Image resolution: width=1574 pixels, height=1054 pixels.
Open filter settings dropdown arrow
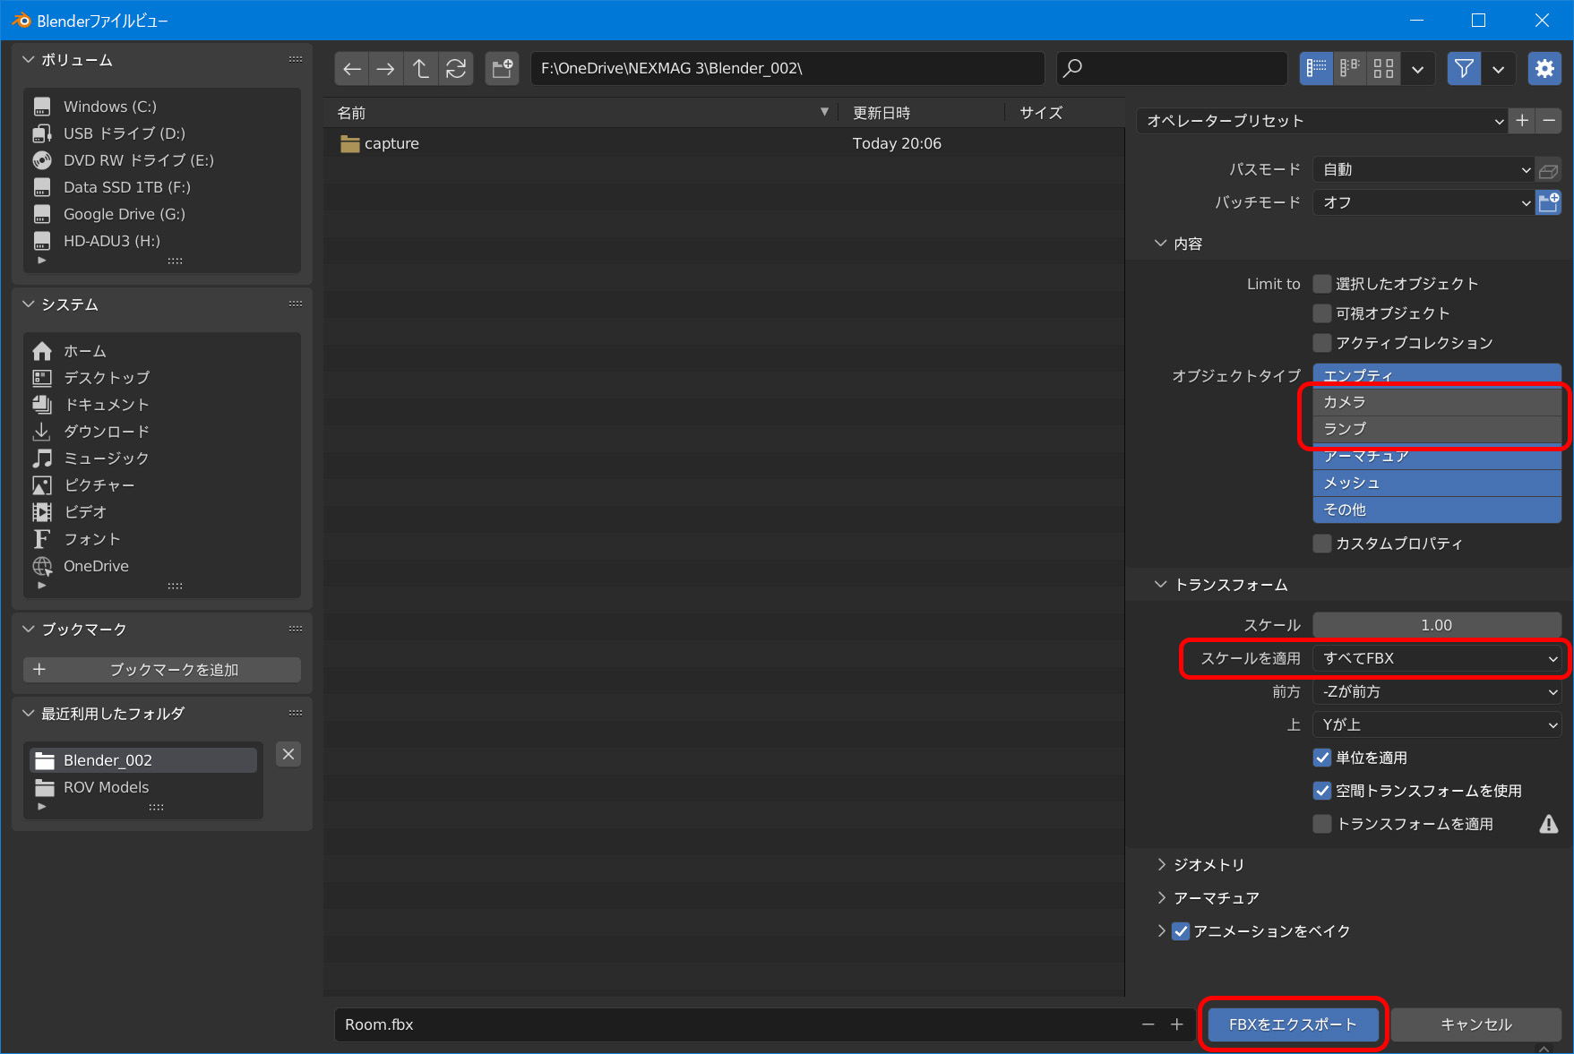point(1498,69)
